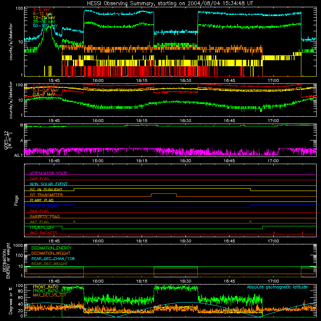Select the '25-50 keV' legend label
Image resolution: width=321 pixels, height=321 pixels.
pyautogui.click(x=44, y=22)
